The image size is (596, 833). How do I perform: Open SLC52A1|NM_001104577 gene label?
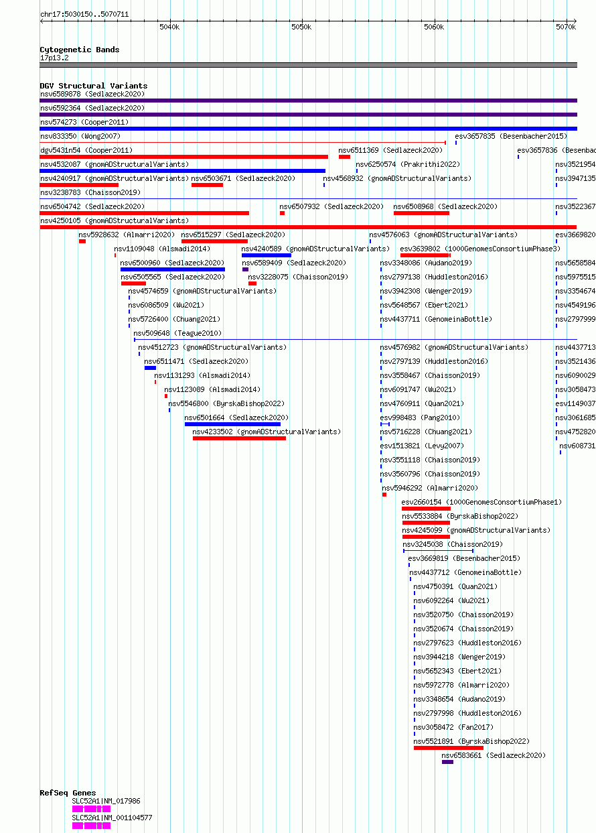pyautogui.click(x=113, y=818)
